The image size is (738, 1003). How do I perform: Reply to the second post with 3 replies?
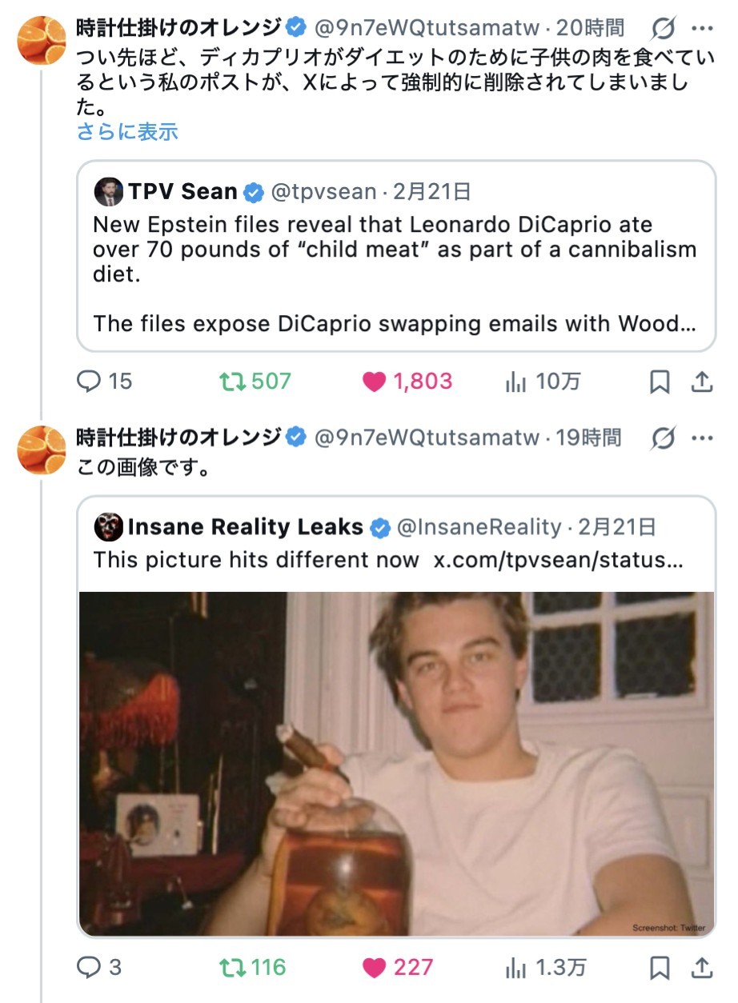(90, 968)
